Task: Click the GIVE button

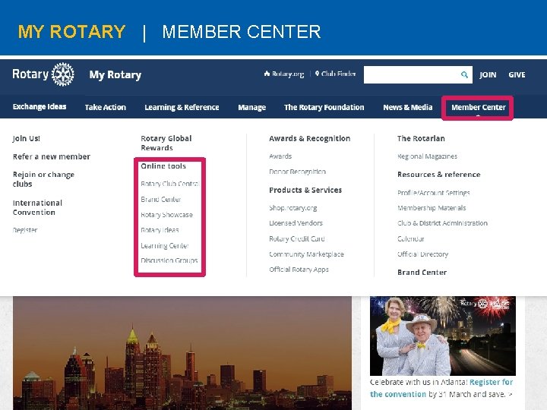Action: coord(517,74)
